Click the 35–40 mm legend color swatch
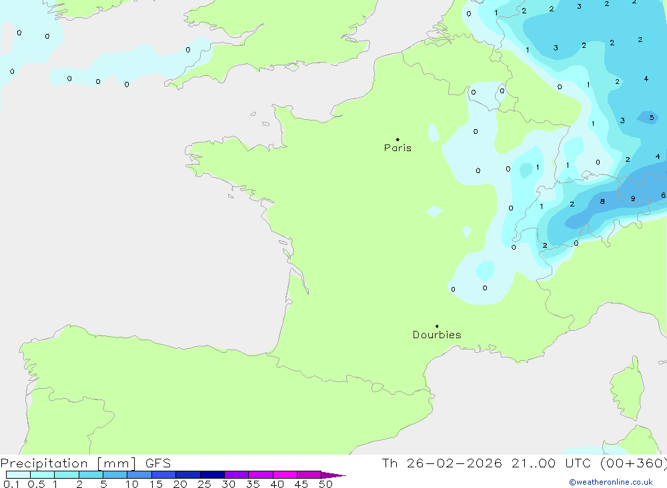Screen dimensions: 667x488 tap(261, 475)
